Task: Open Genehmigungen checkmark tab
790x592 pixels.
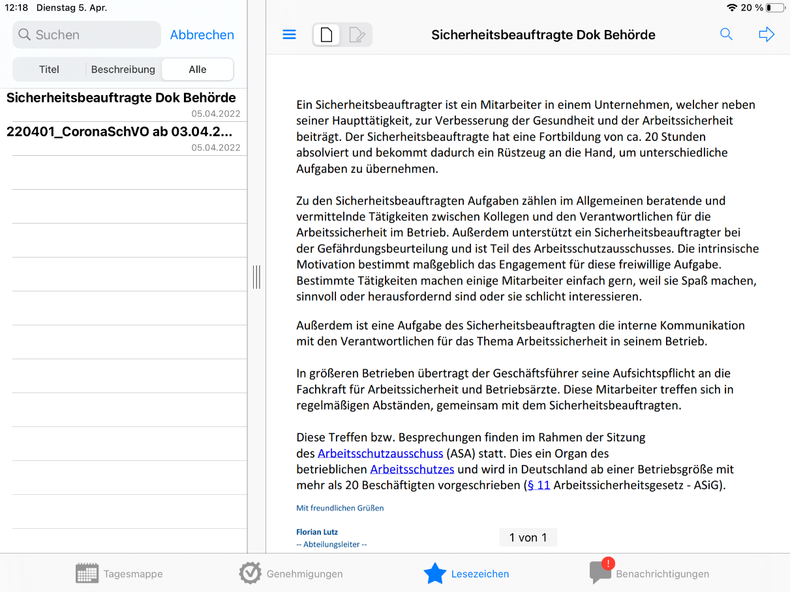Action: (x=291, y=574)
